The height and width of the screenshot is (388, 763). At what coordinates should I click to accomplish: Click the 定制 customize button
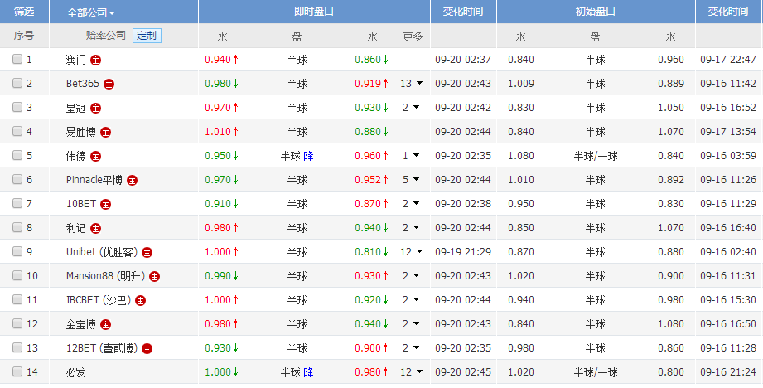click(147, 36)
